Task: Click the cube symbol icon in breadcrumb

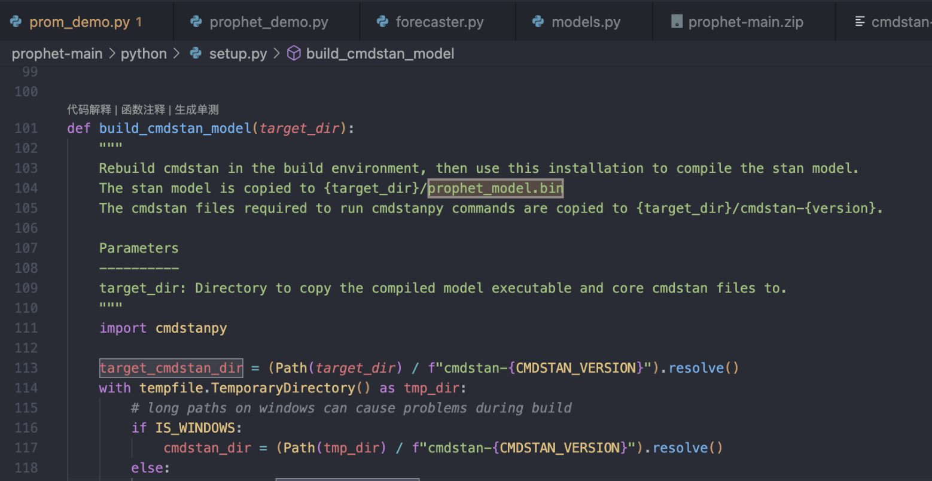Action: (294, 54)
